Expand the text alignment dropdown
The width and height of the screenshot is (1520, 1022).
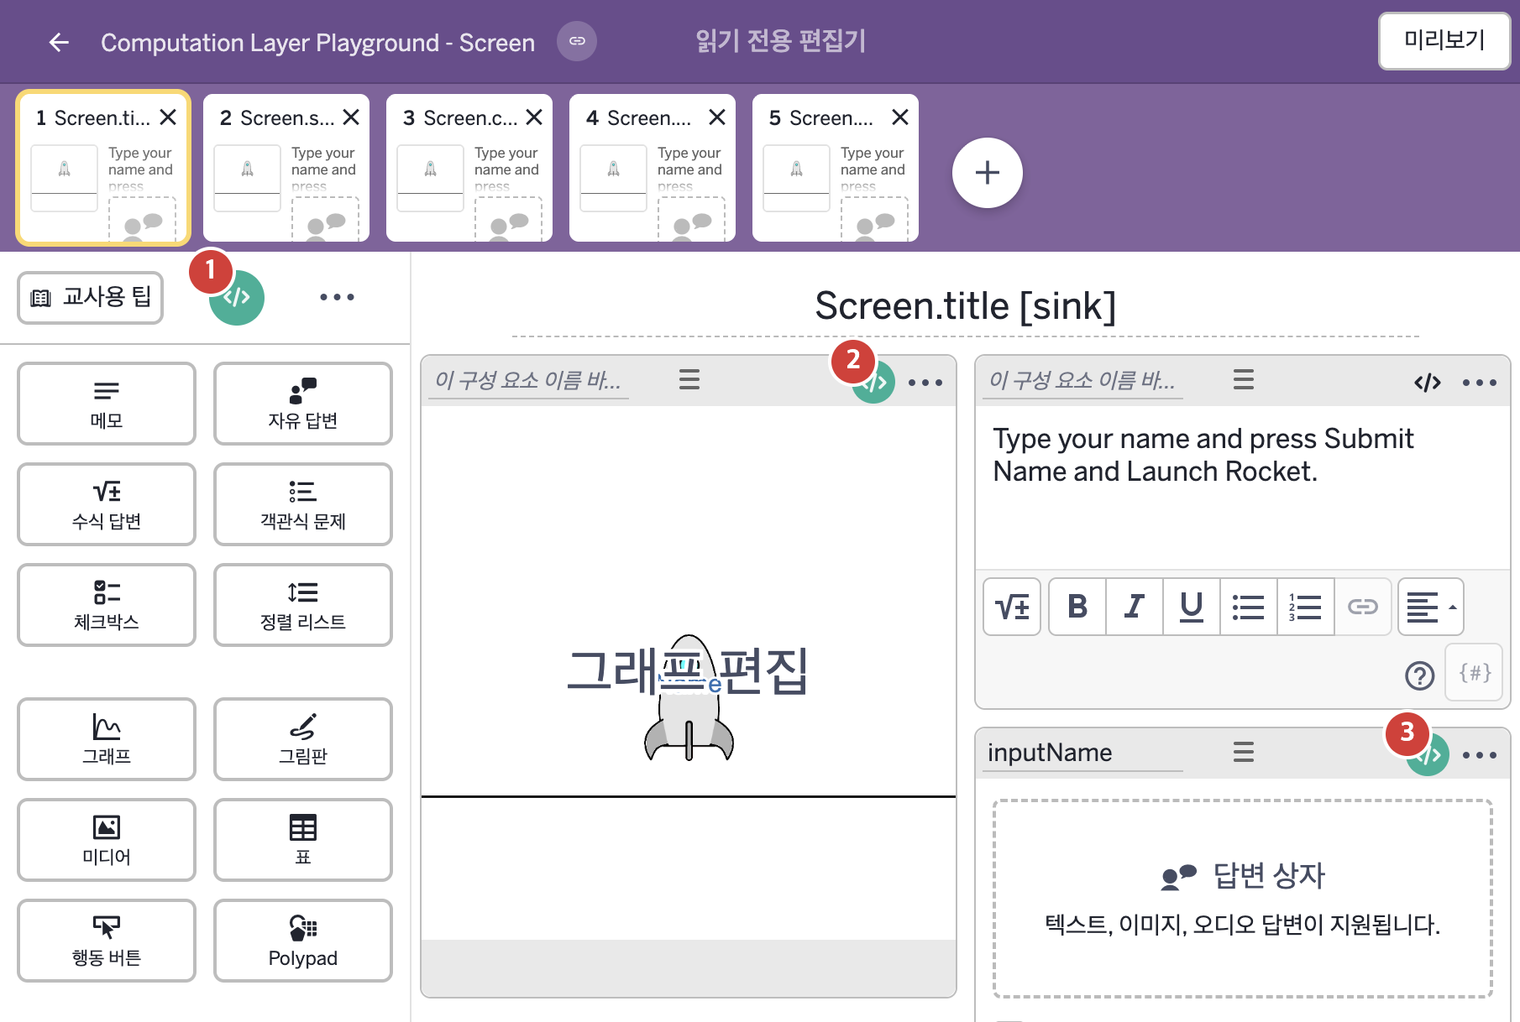tap(1431, 607)
